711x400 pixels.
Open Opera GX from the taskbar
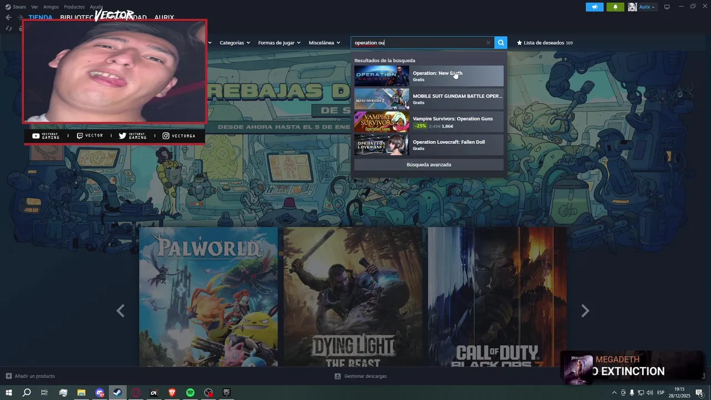136,393
